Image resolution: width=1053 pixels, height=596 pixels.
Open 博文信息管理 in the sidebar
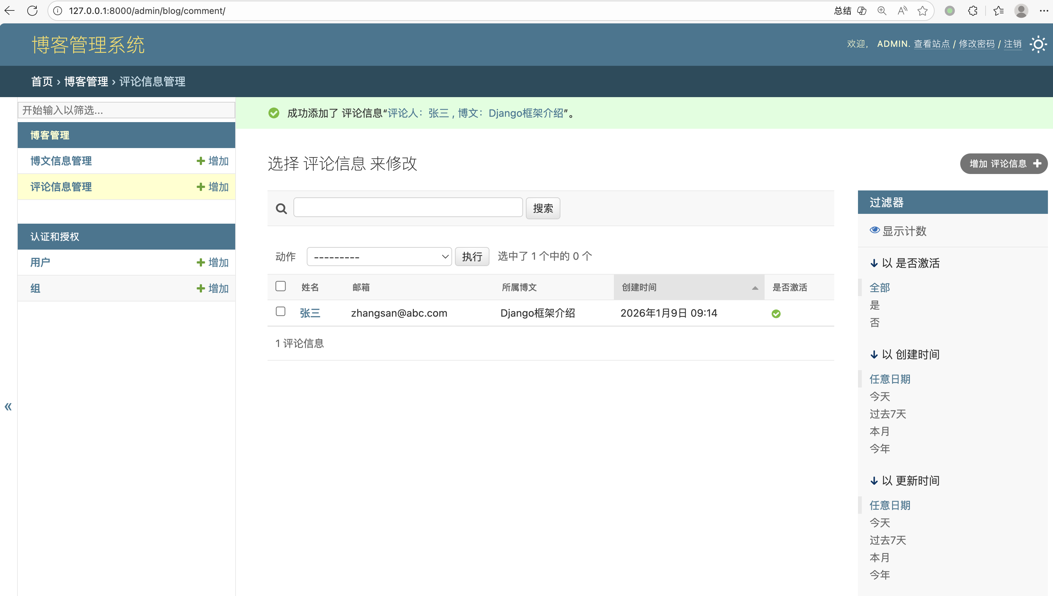click(x=61, y=161)
